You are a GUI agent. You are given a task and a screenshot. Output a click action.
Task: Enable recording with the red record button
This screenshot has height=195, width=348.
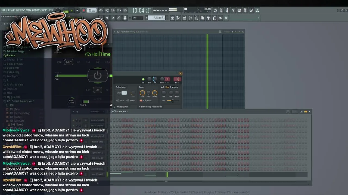(83, 11)
